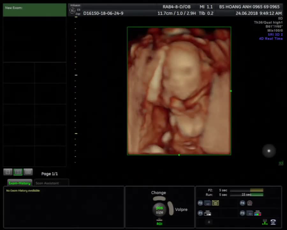The image size is (287, 230).
Task: Click the P1 black-and-white printer icon
Action: tap(208, 213)
